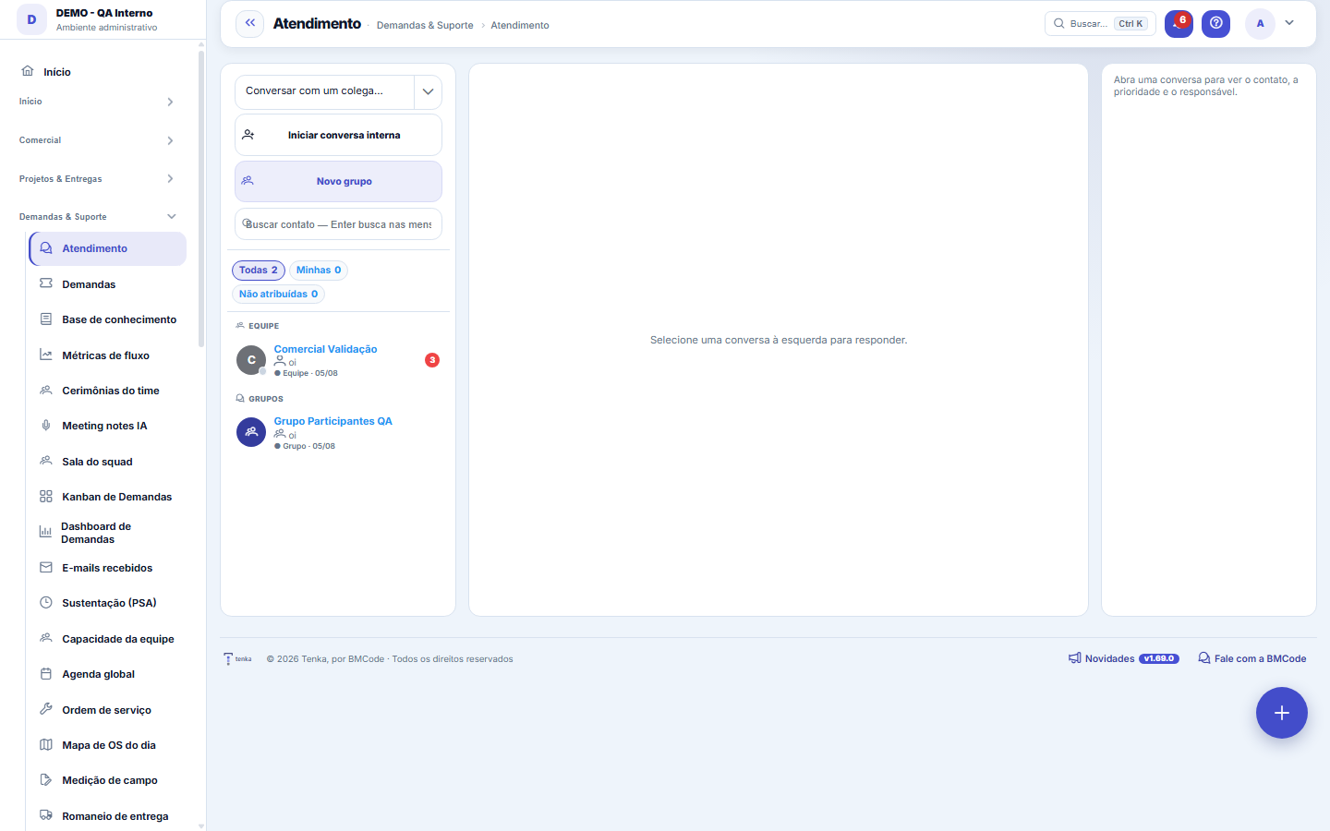Open the help question mark icon
The height and width of the screenshot is (831, 1330).
1215,23
